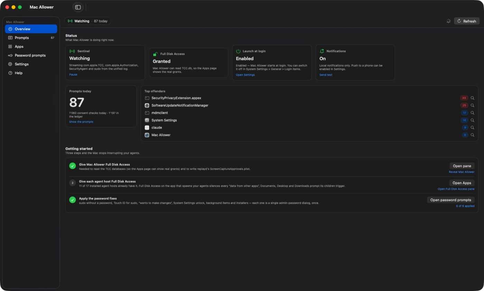Click the 33 count badge
The width and height of the screenshot is (484, 291).
click(x=464, y=98)
